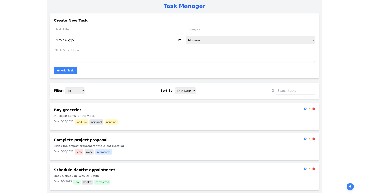This screenshot has height=193, width=369.
Task: Click the Add Task button
Action: click(x=65, y=70)
